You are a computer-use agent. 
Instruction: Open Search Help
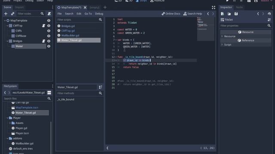[x=193, y=14]
